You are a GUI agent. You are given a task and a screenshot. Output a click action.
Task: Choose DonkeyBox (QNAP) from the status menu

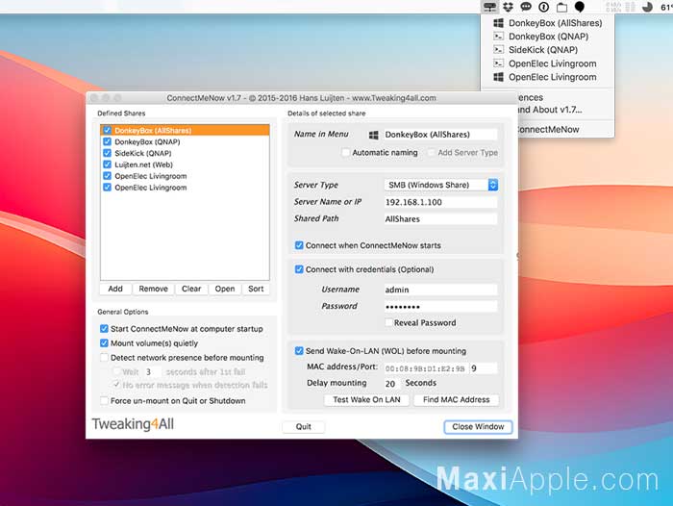(x=548, y=37)
